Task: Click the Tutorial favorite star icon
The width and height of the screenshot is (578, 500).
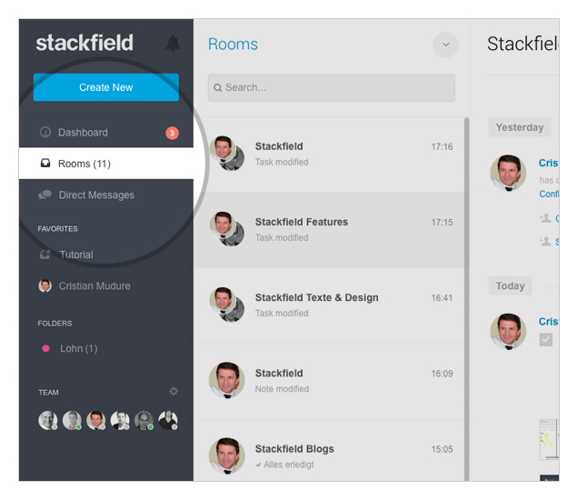Action: click(x=45, y=255)
